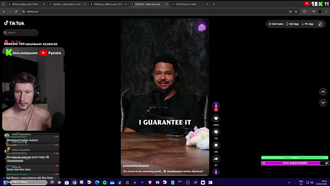The height and width of the screenshot is (186, 330).
Task: Bookmark the video using the save icon
Action: pyautogui.click(x=216, y=145)
